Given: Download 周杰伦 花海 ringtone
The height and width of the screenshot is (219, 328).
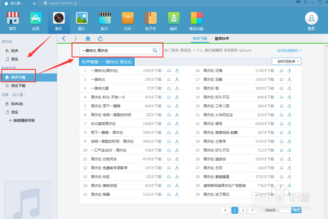Looking at the screenshot, I should (290, 71).
